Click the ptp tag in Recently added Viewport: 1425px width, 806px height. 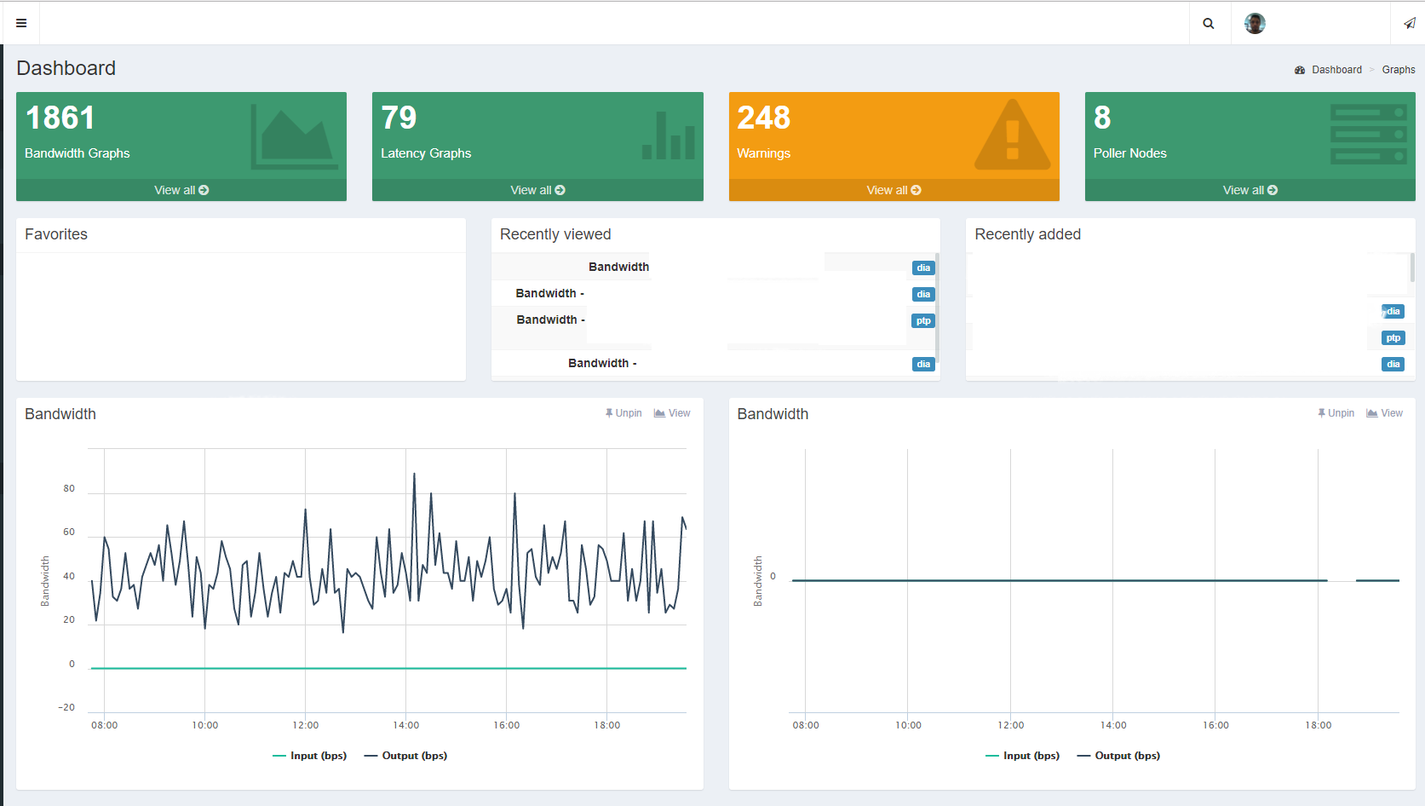click(1393, 338)
